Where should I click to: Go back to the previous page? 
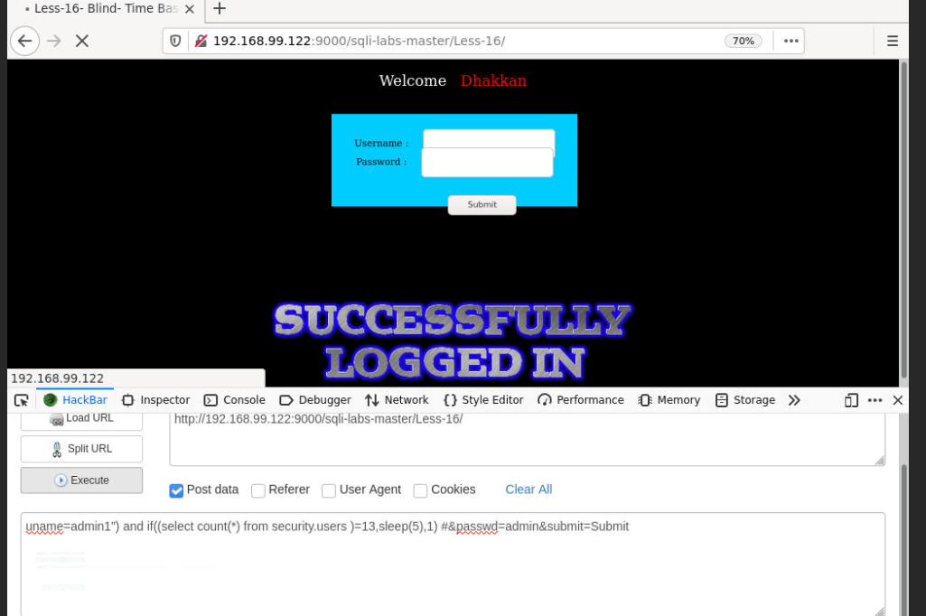(x=24, y=41)
